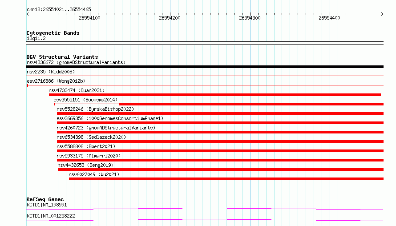The image size is (396, 226).
Task: Click the KCTD1|NM_198991 gene label
Action: pyautogui.click(x=47, y=205)
